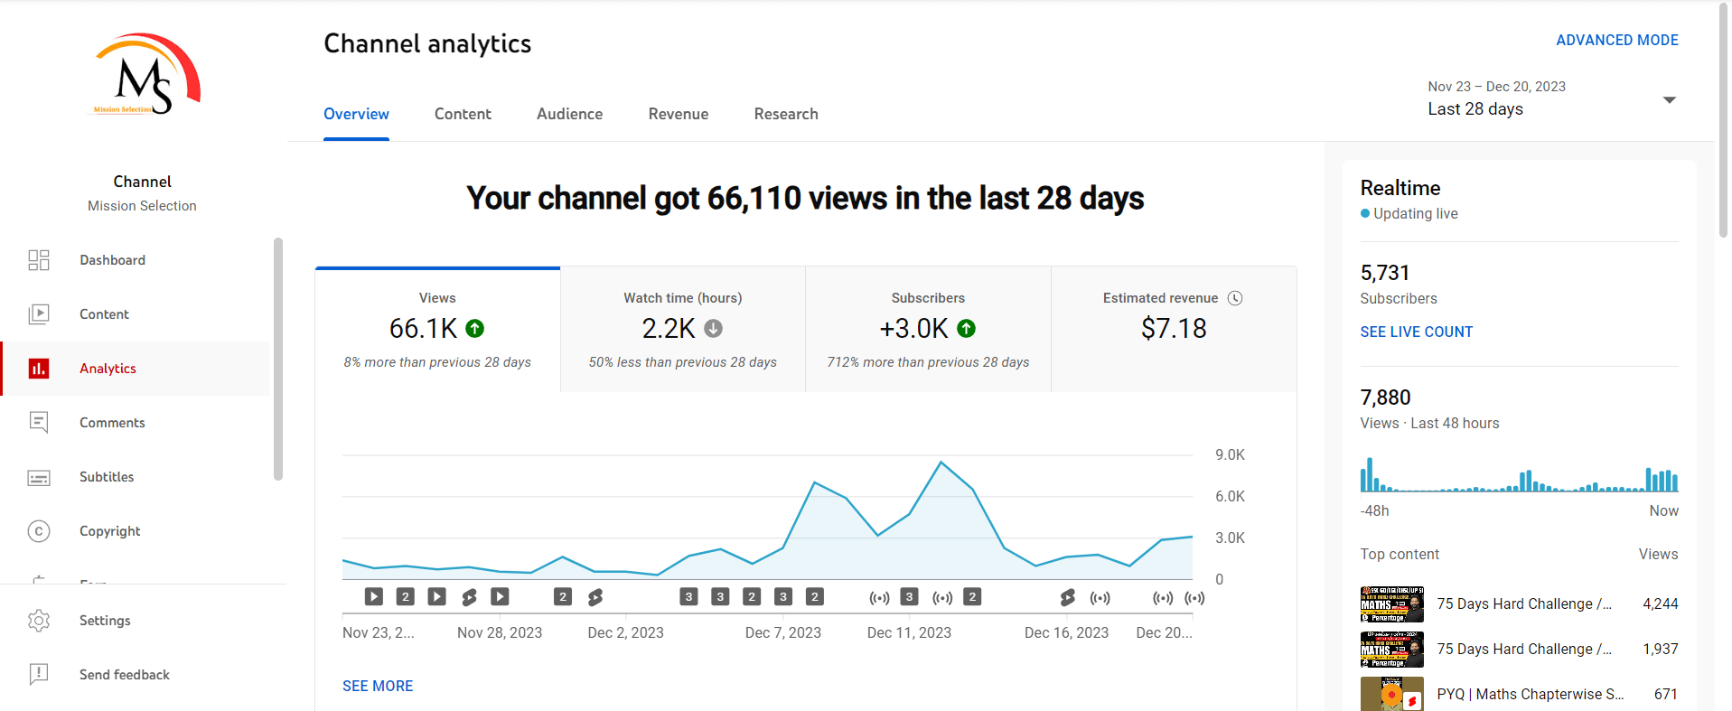Image resolution: width=1732 pixels, height=711 pixels.
Task: Click the clock icon beside Estimated revenue
Action: (x=1235, y=298)
